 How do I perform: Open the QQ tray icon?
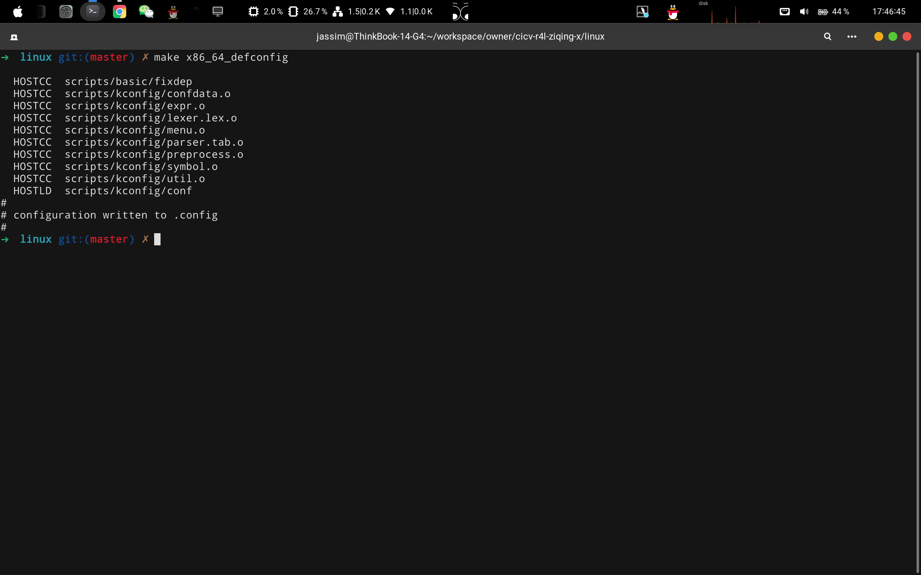point(673,12)
